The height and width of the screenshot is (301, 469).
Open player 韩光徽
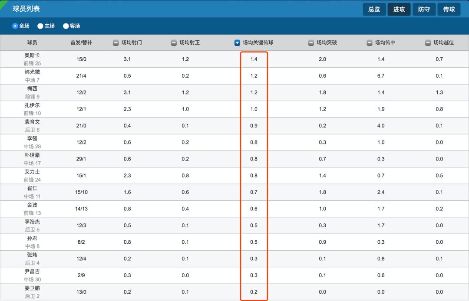[x=32, y=72]
